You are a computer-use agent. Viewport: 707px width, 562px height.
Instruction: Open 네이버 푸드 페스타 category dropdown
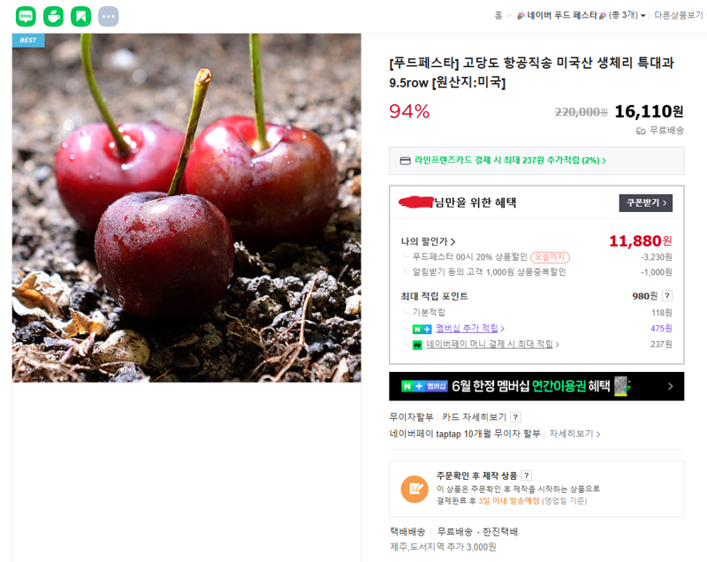click(x=581, y=15)
